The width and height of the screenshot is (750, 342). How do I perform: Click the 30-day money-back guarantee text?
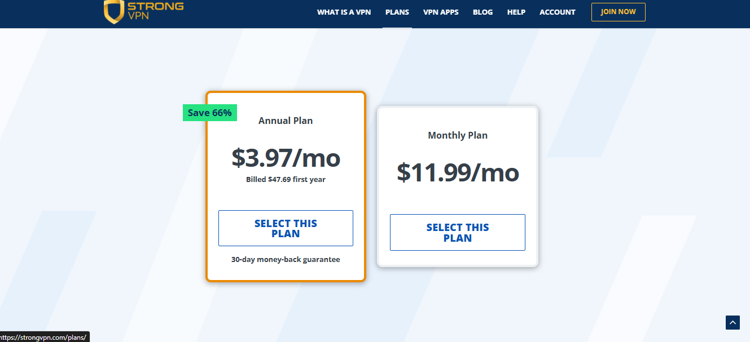click(x=286, y=260)
